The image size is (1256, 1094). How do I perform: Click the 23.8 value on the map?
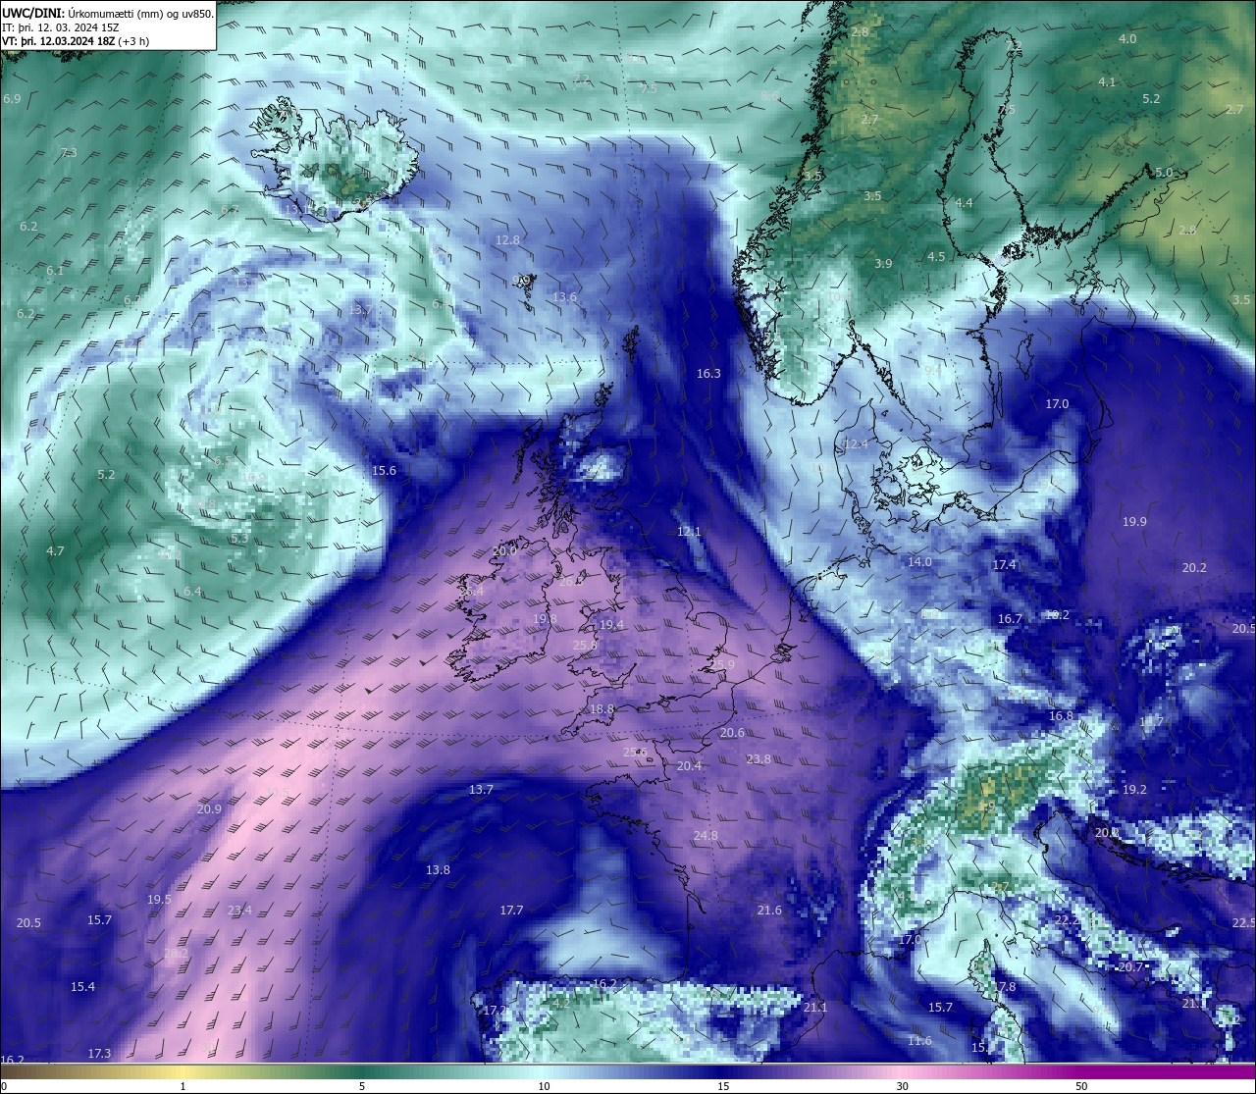[x=759, y=759]
